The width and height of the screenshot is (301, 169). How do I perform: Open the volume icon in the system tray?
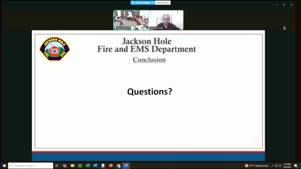(x=280, y=166)
